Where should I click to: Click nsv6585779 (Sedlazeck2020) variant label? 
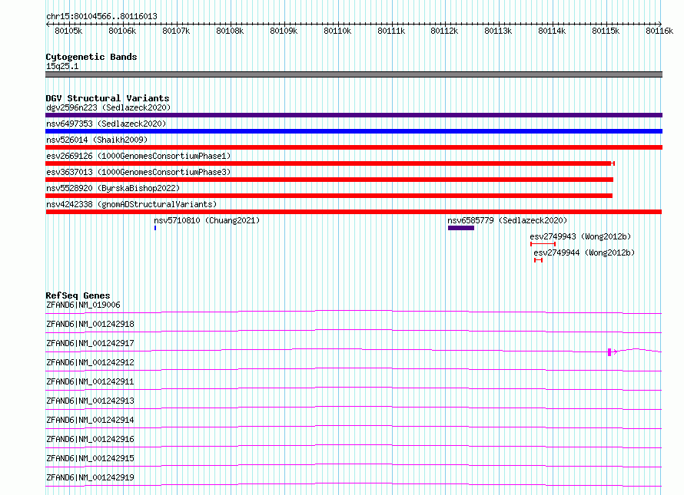click(x=507, y=220)
